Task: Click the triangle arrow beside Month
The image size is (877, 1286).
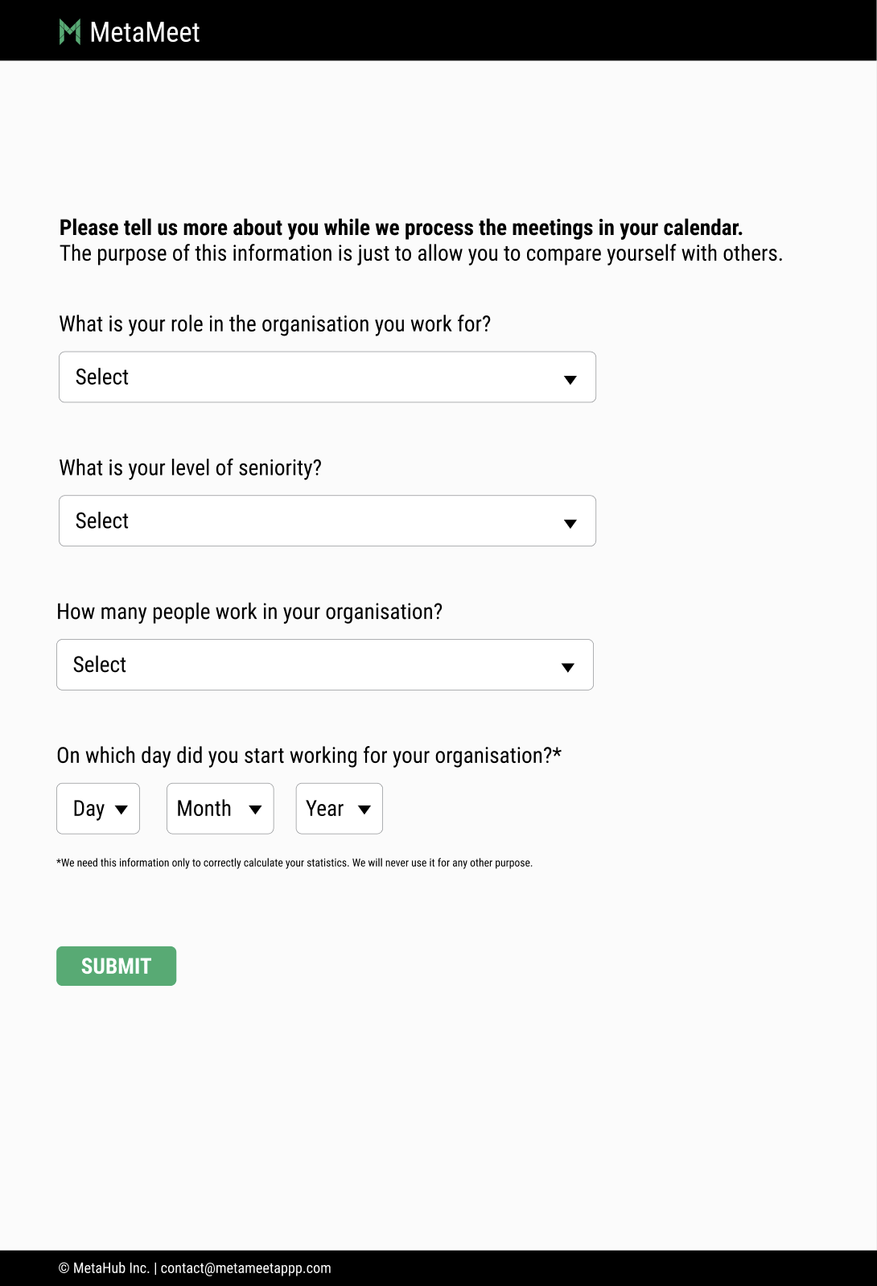Action: pos(255,810)
